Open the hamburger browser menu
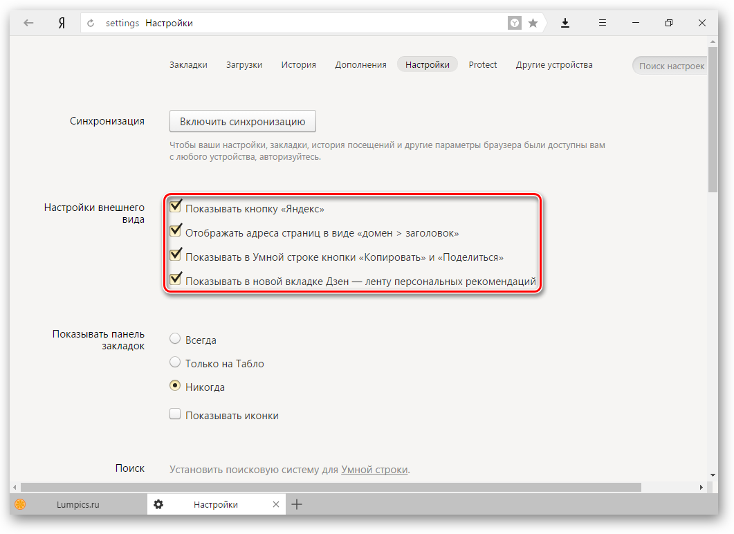Screen dimensions: 734x534 [x=603, y=23]
